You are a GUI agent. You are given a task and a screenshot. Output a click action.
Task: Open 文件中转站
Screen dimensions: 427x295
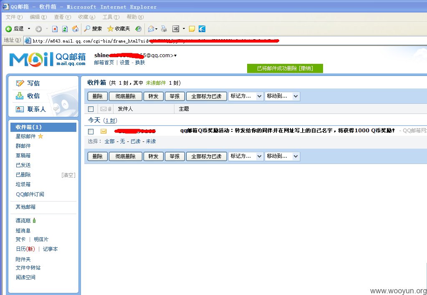click(28, 268)
